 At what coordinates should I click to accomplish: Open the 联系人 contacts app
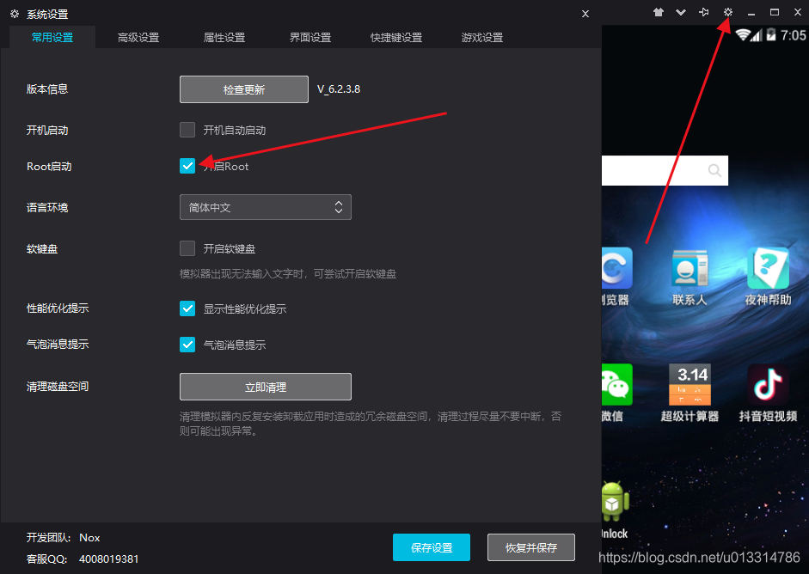pos(689,268)
